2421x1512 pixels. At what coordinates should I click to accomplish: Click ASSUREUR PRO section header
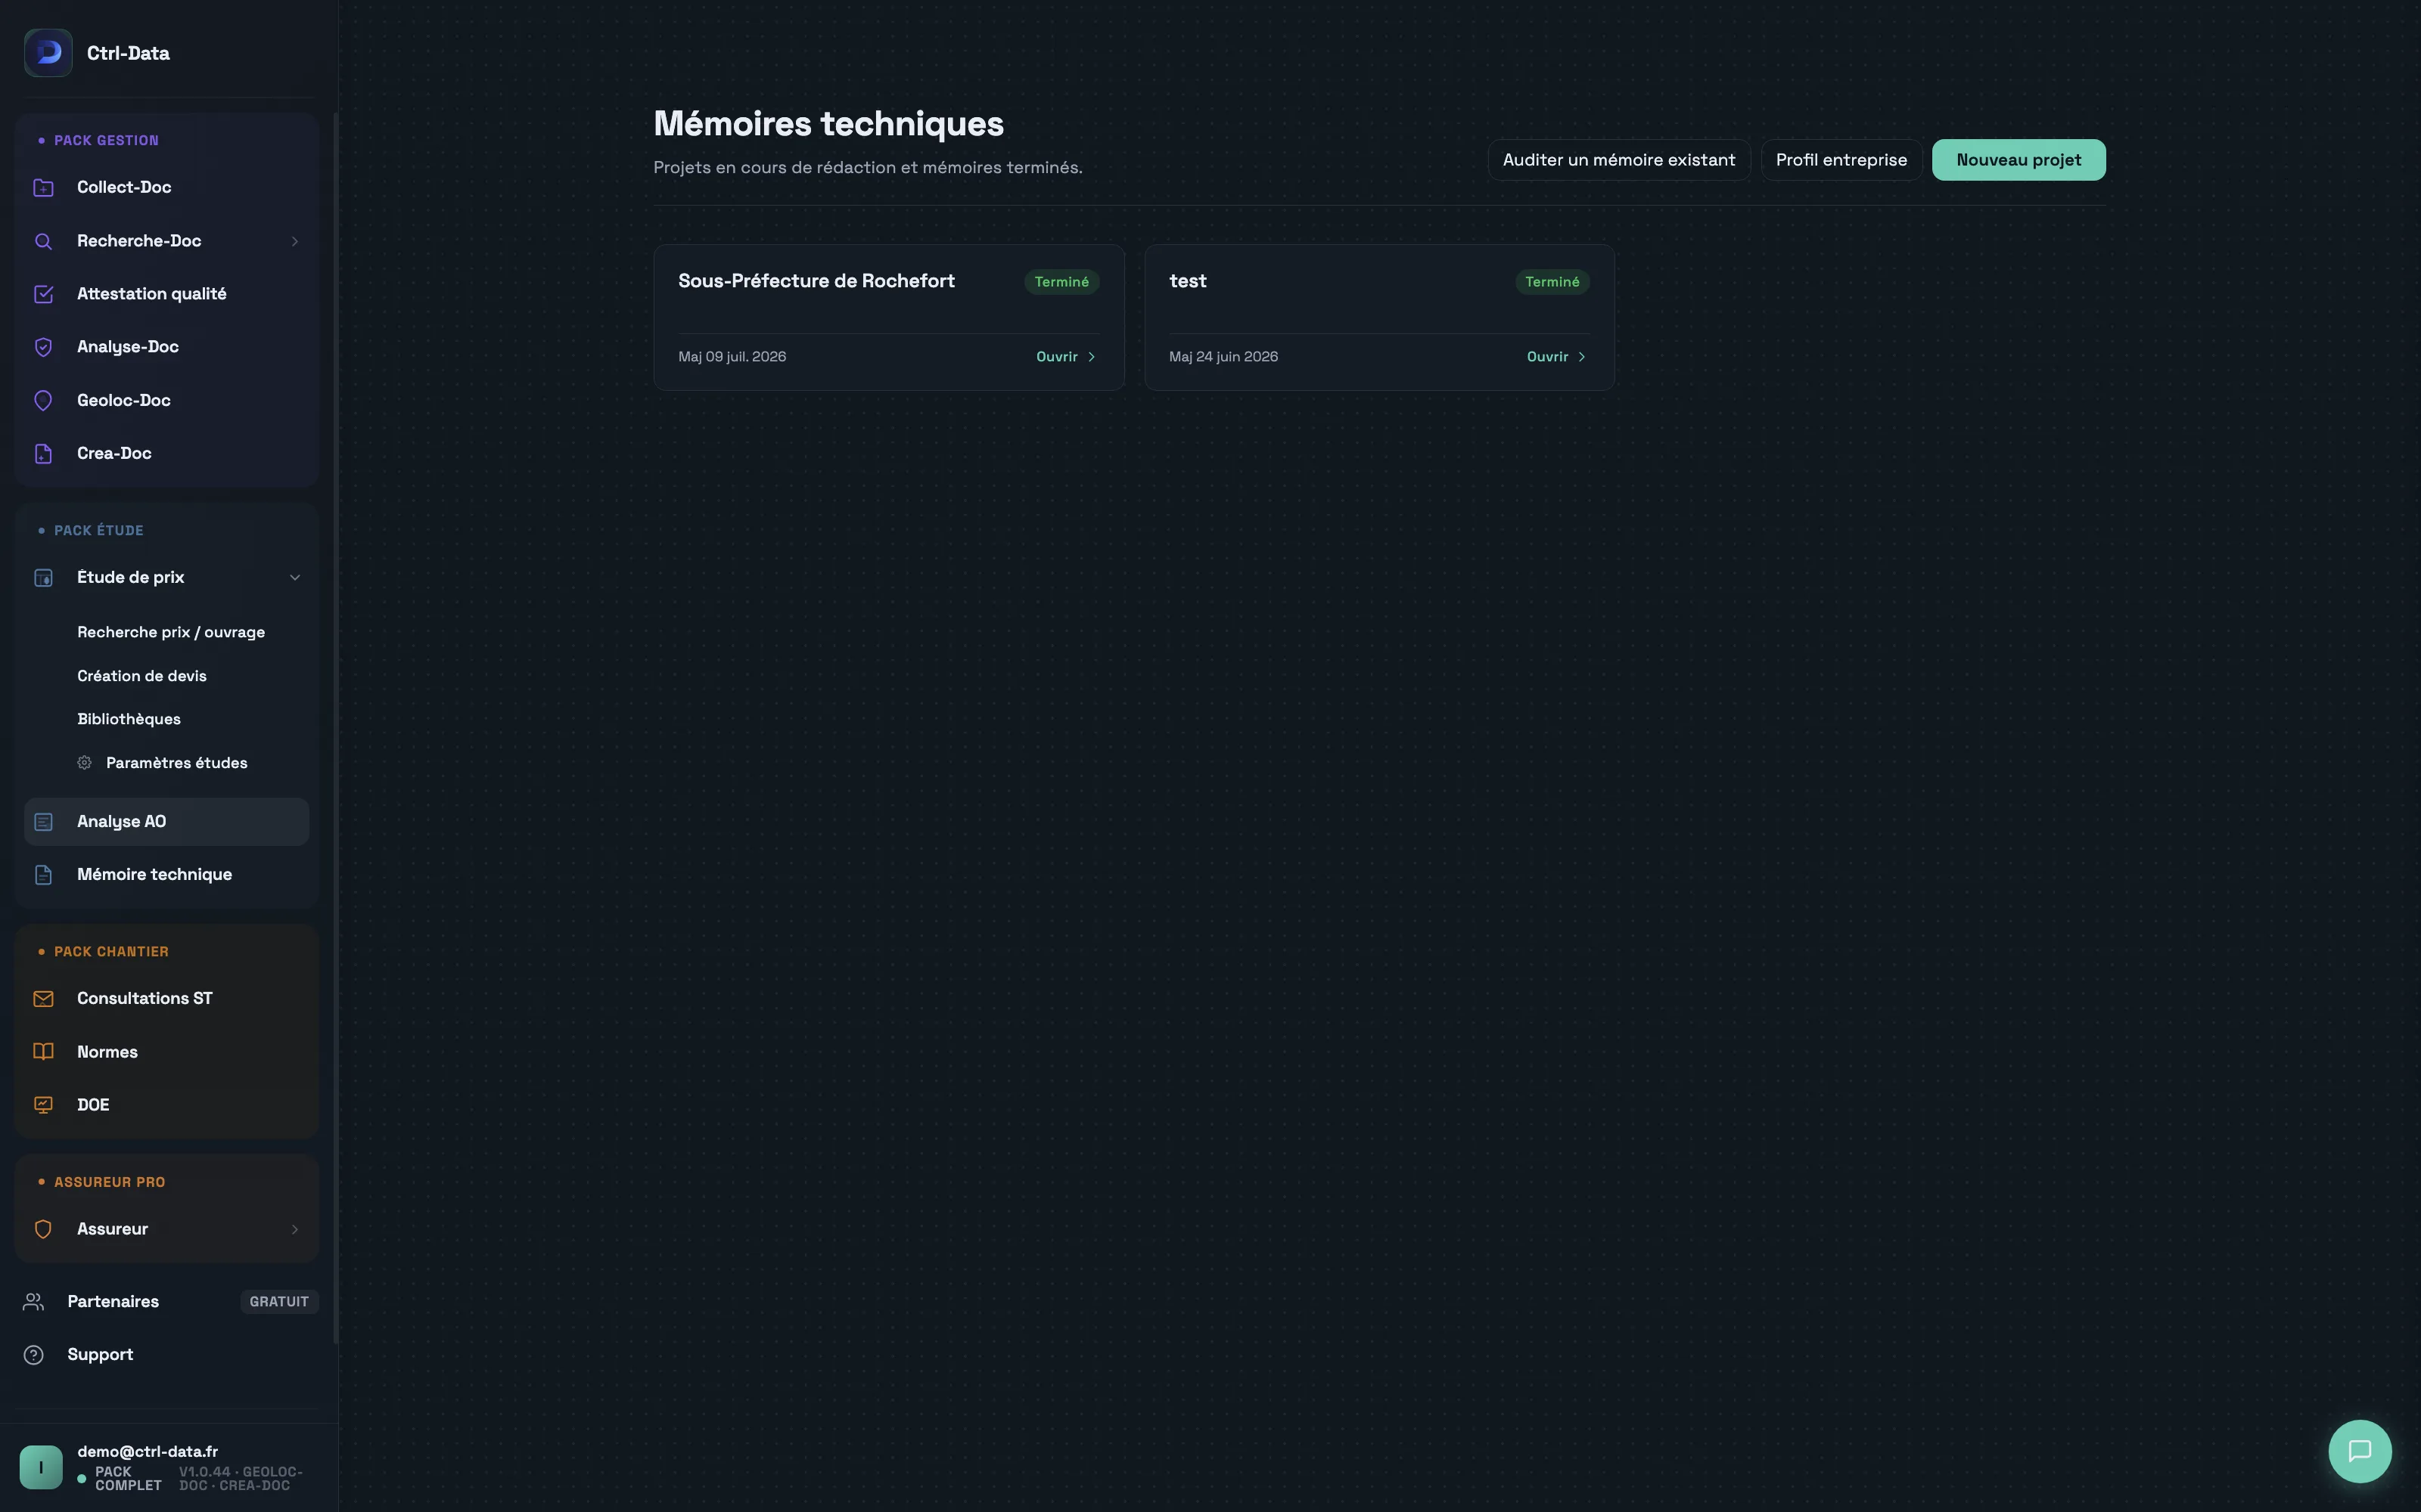click(109, 1182)
